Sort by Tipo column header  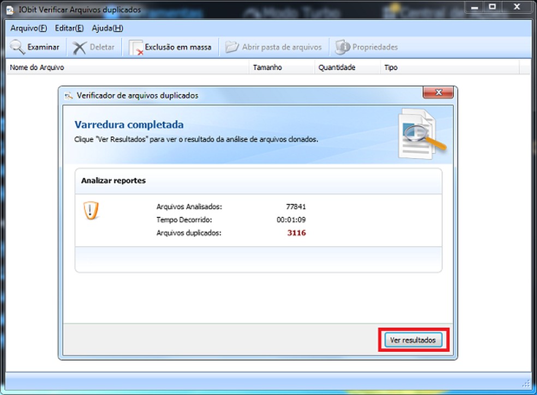[450, 68]
